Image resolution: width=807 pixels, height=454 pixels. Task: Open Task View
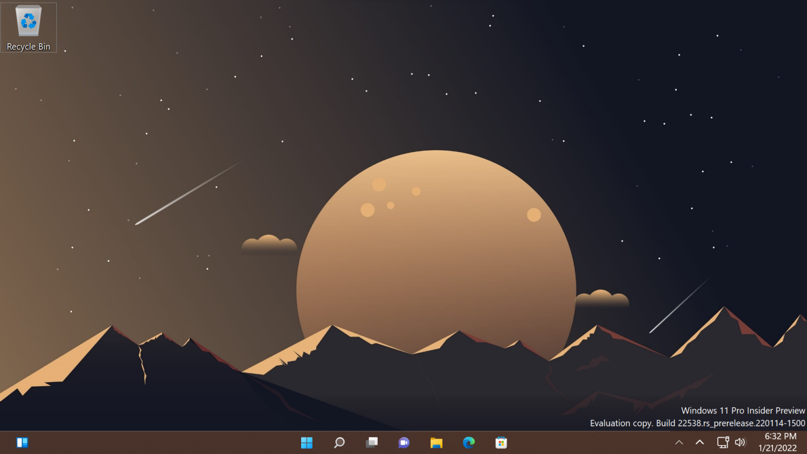(x=371, y=442)
